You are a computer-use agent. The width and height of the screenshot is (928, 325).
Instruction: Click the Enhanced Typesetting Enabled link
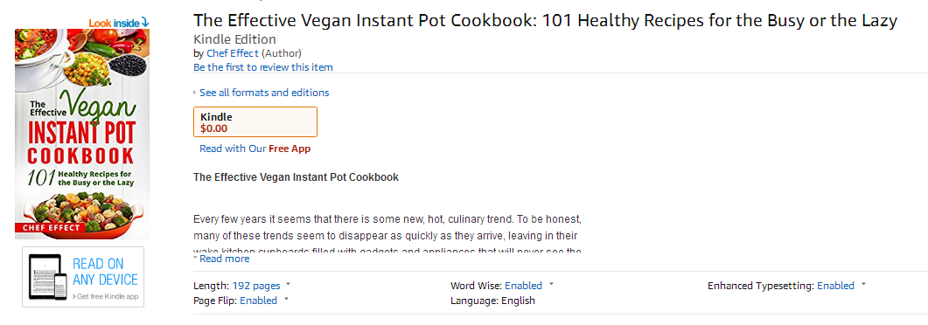835,286
